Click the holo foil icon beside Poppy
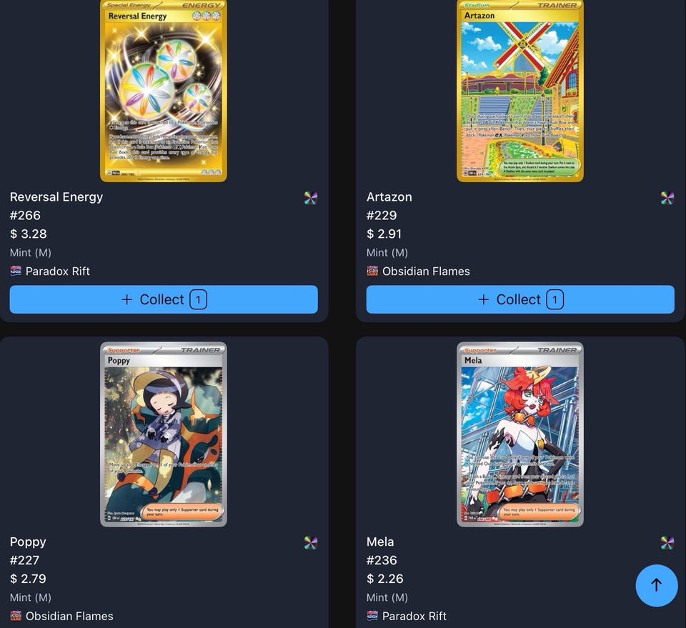The image size is (686, 628). pyautogui.click(x=311, y=543)
